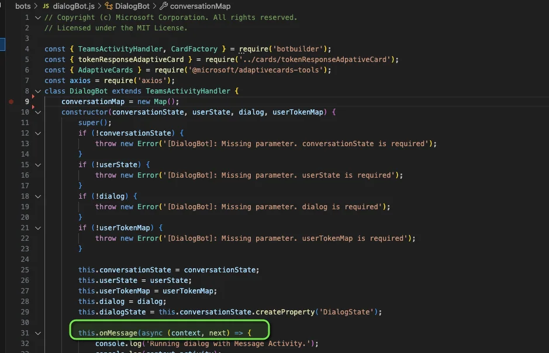Screen dimensions: 549x353
Task: Click line number 29 in the gutter
Action: 25,312
